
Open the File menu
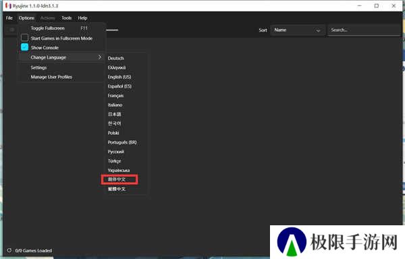point(9,18)
